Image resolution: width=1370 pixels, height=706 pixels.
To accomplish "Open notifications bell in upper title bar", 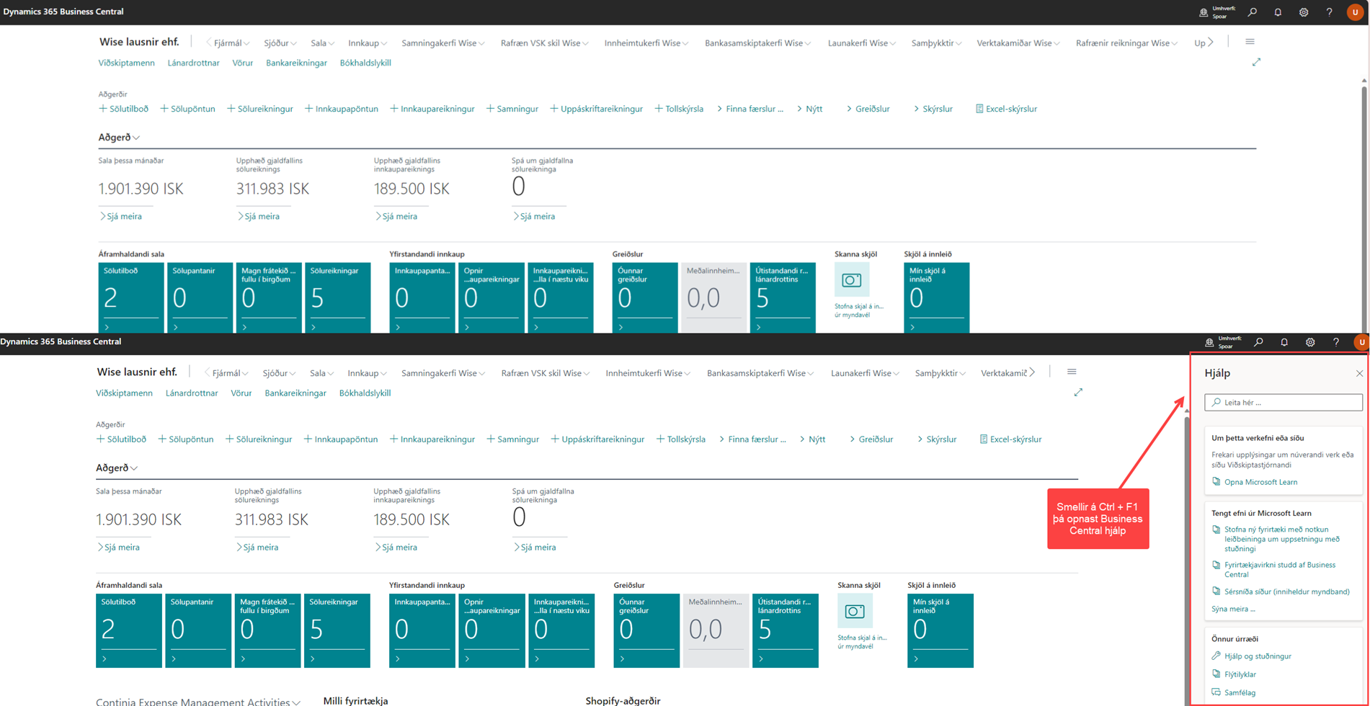I will click(1278, 12).
